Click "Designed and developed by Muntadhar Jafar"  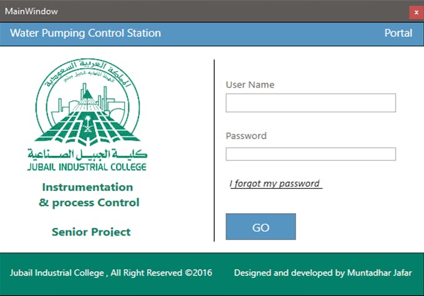322,273
